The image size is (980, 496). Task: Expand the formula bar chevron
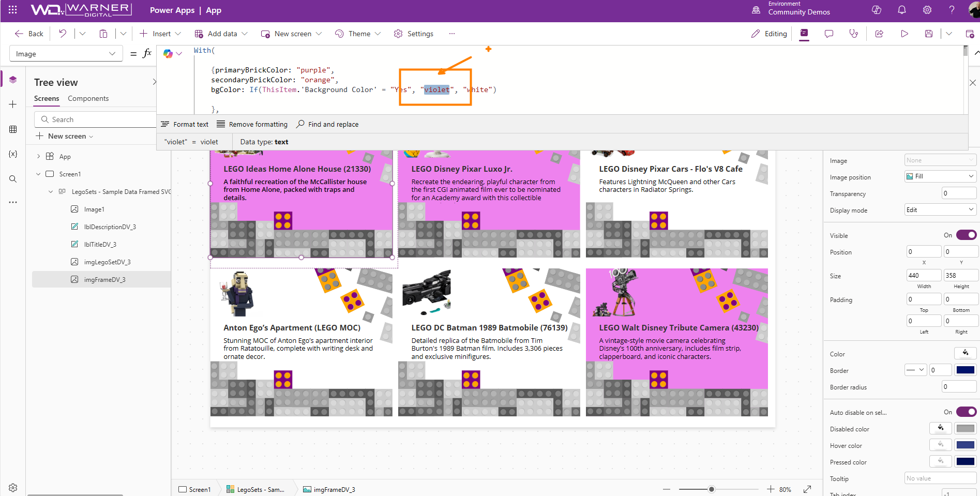(x=976, y=53)
